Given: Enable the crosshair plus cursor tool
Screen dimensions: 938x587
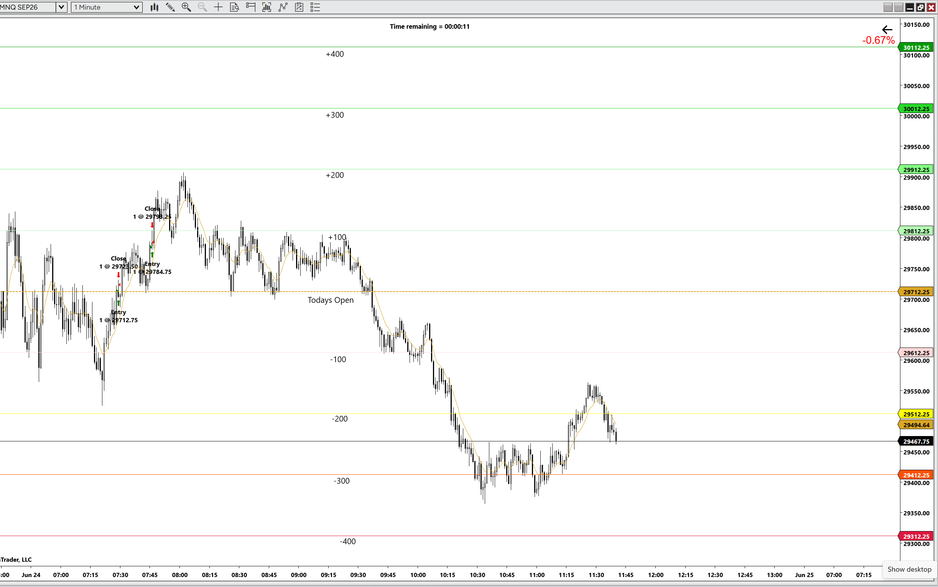Looking at the screenshot, I should 218,7.
